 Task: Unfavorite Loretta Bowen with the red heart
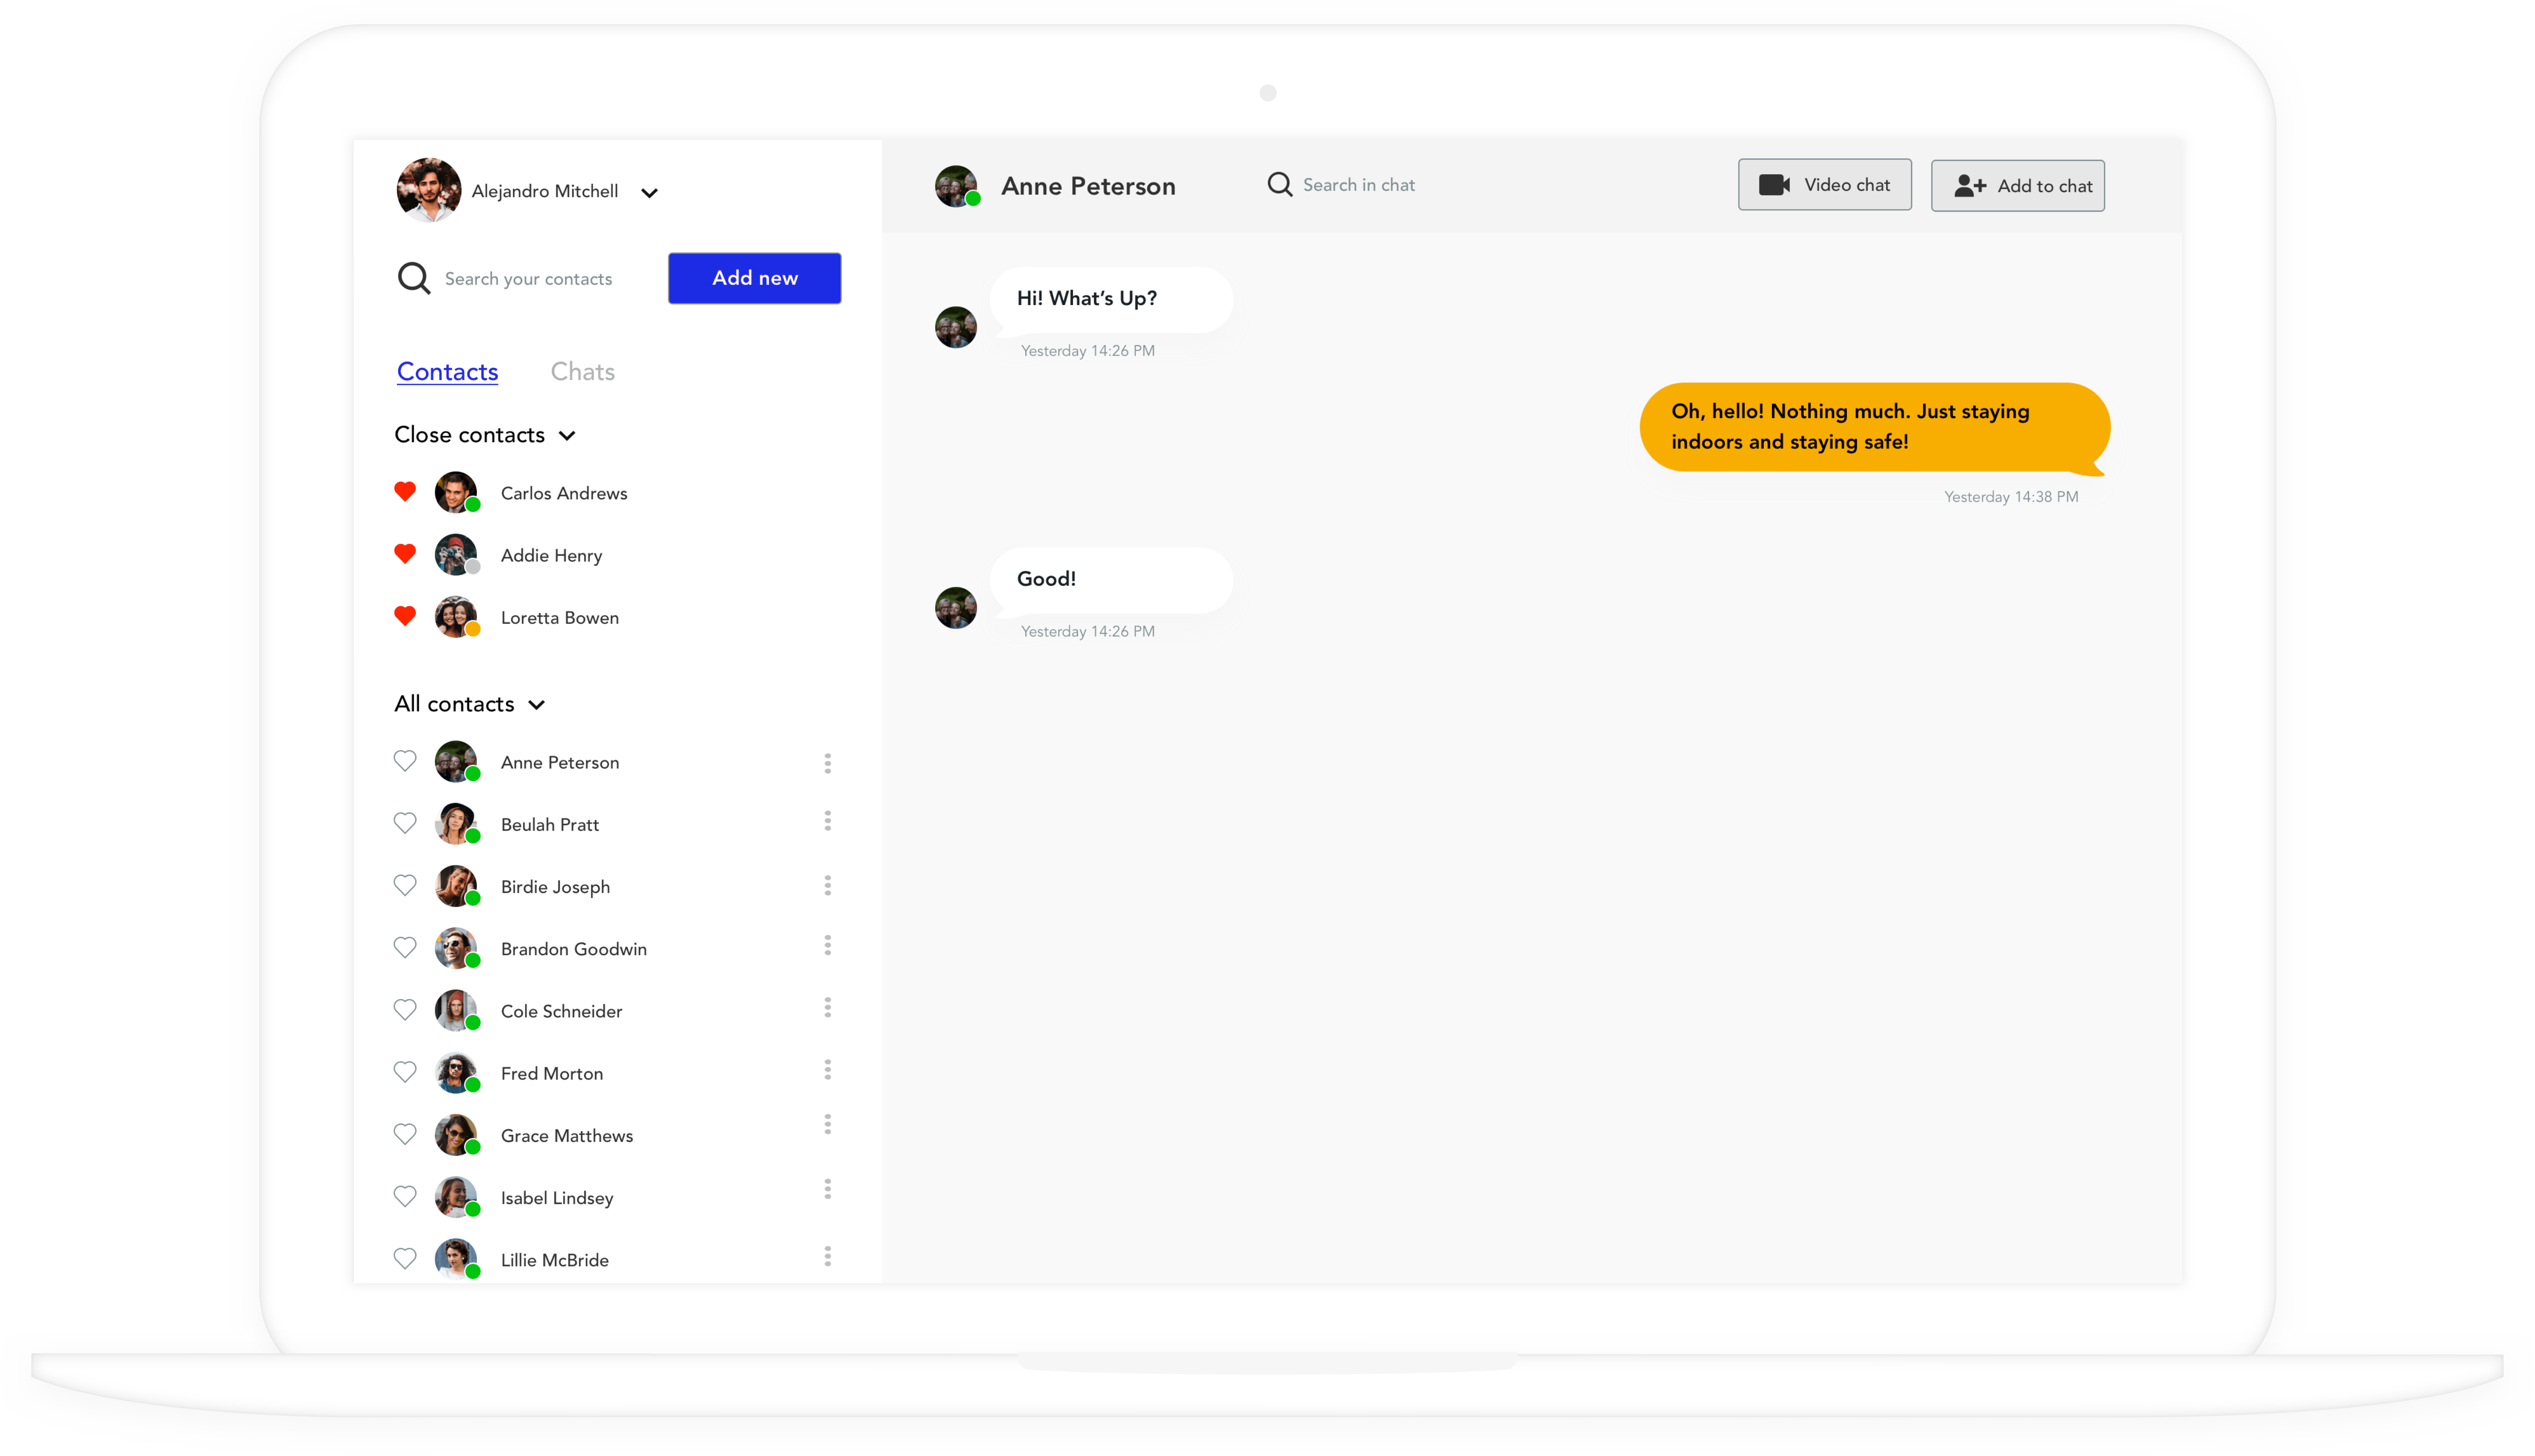[x=405, y=616]
